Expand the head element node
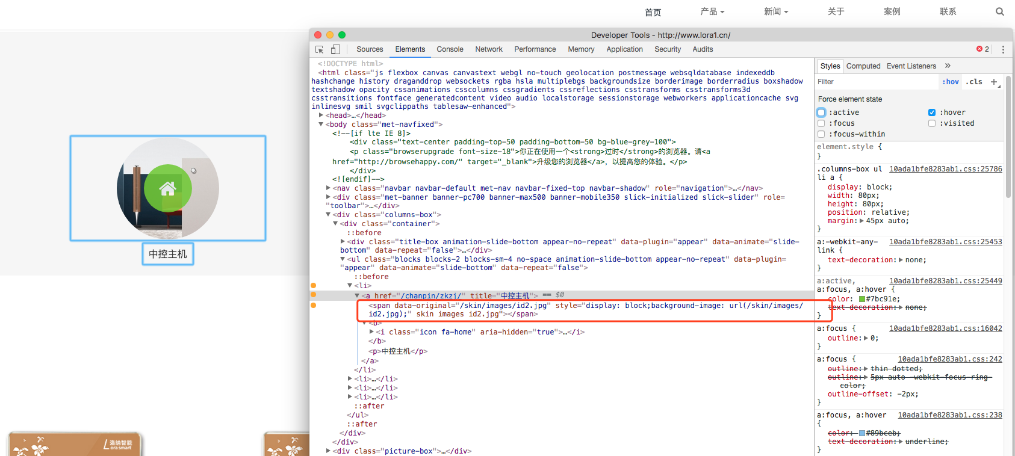The image size is (1015, 456). (x=321, y=115)
